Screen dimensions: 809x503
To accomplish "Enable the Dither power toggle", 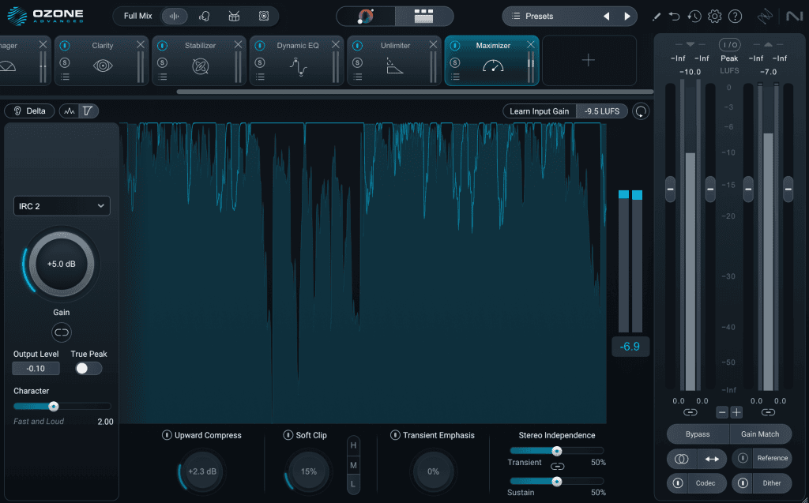I will tap(743, 483).
